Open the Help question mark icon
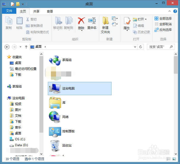The image size is (180, 164). [175, 11]
